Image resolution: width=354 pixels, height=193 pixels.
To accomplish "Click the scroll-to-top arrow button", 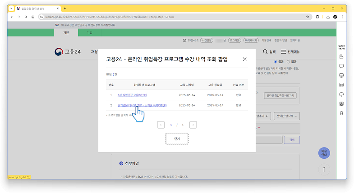I will click(324, 169).
